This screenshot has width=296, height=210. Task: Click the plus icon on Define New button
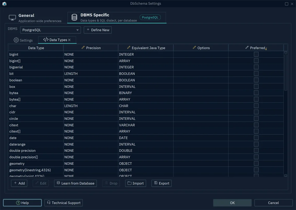coord(88,30)
